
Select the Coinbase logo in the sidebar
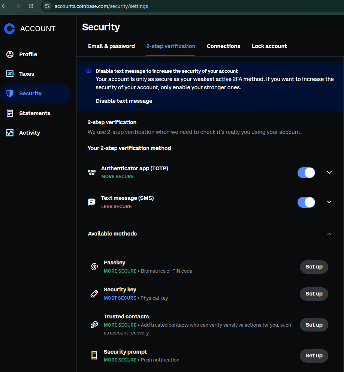pyautogui.click(x=9, y=28)
